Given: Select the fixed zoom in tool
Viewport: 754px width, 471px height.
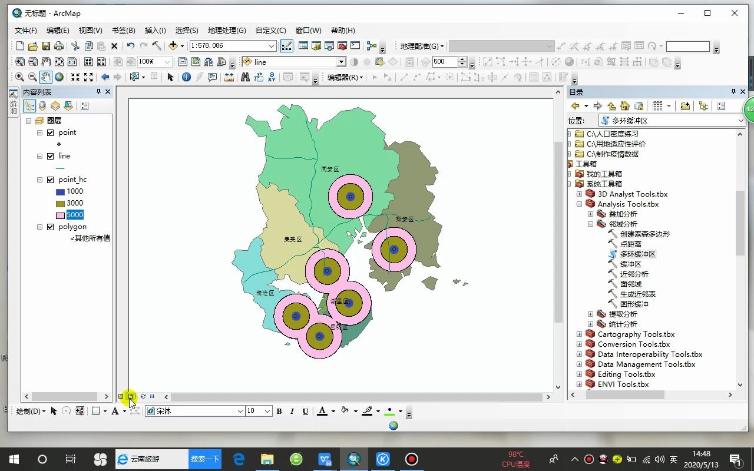Looking at the screenshot, I should pyautogui.click(x=75, y=77).
